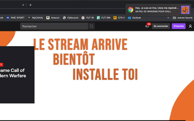Open the Chrome live stream notification
Screen dimensions: 194x121
point(158,10)
